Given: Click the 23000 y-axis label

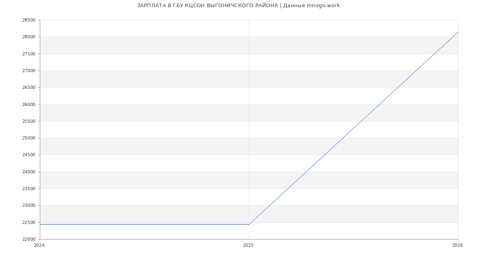Looking at the screenshot, I should [29, 206].
